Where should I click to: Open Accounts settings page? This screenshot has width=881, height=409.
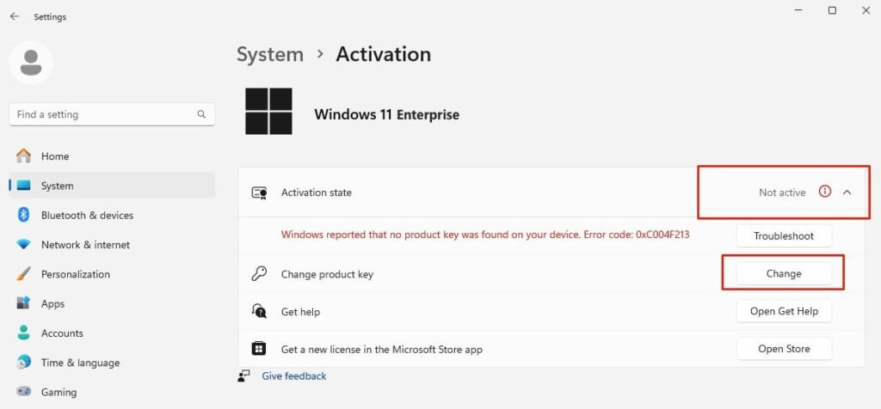coord(62,333)
